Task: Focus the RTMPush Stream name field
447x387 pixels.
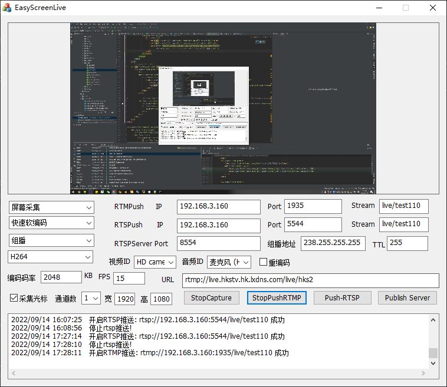Action: click(x=404, y=206)
